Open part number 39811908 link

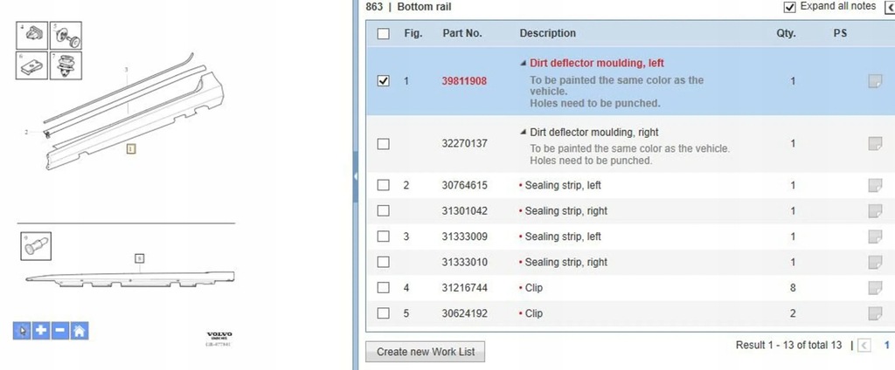[x=464, y=81]
